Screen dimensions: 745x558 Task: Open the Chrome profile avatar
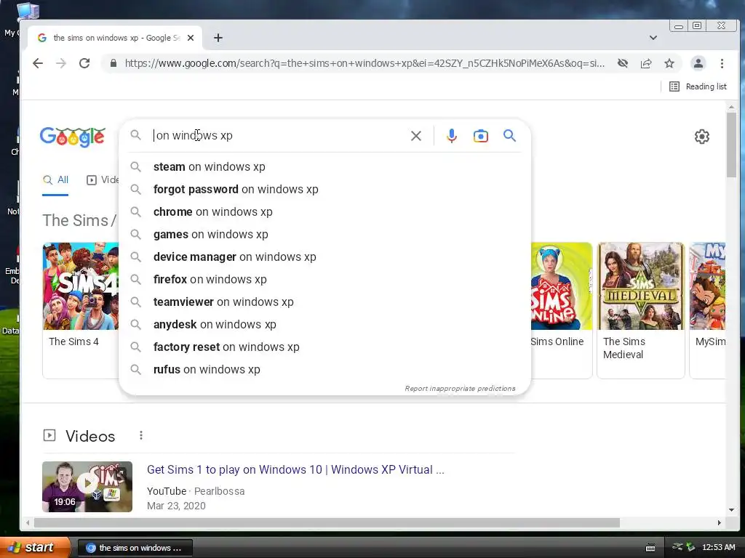[698, 63]
